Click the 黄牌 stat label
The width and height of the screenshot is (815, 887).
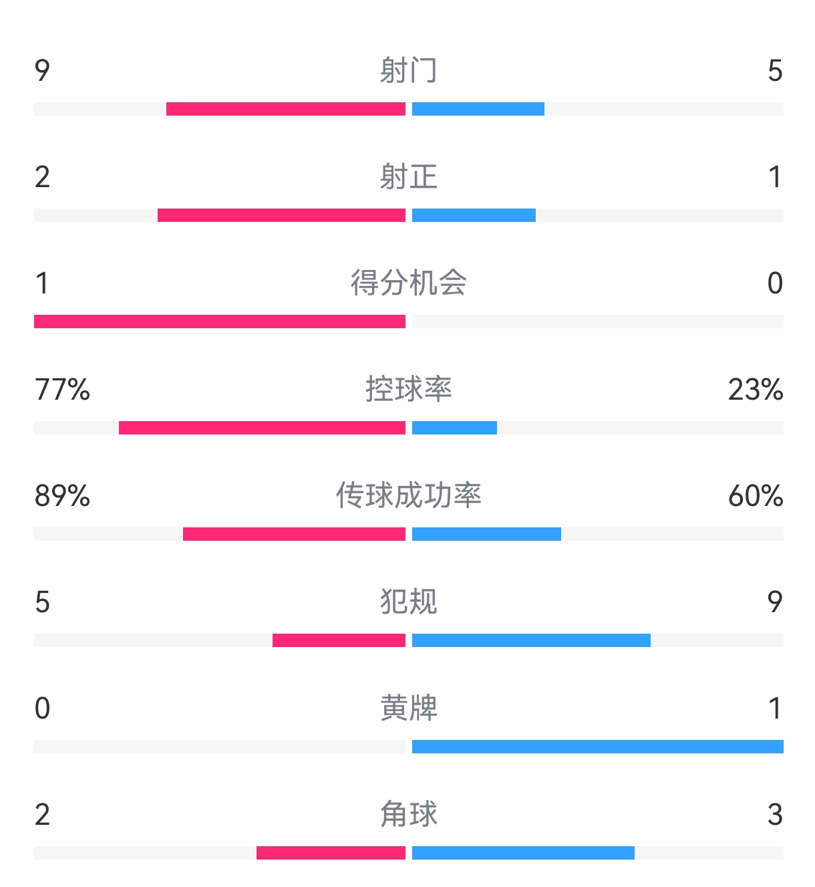(x=408, y=708)
